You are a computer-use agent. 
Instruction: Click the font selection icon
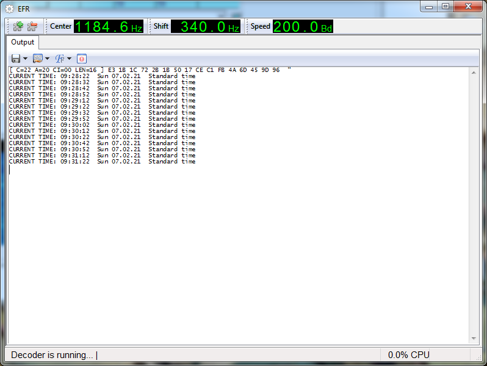60,59
